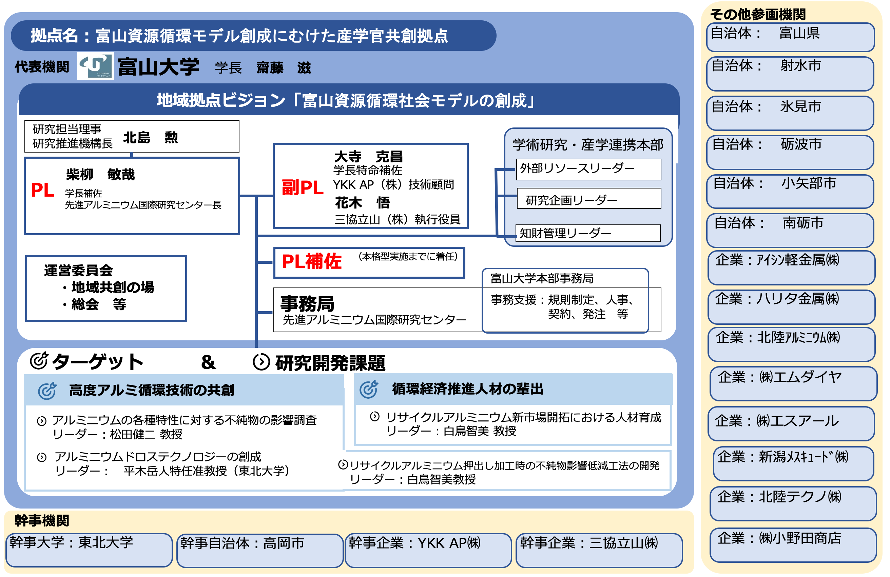
Task: Click the University of Toyama logo
Action: [x=95, y=66]
